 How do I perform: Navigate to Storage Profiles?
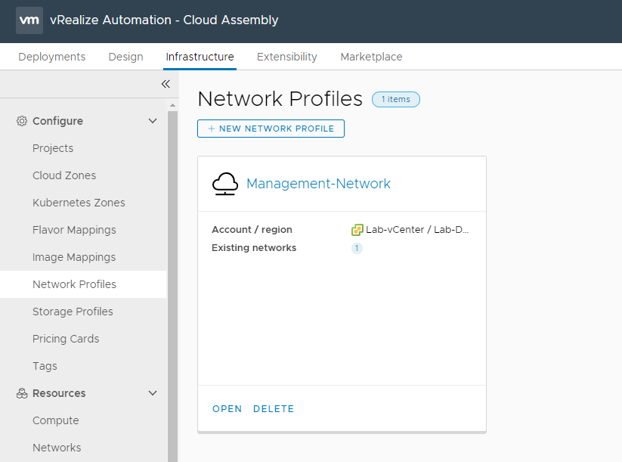click(x=73, y=312)
